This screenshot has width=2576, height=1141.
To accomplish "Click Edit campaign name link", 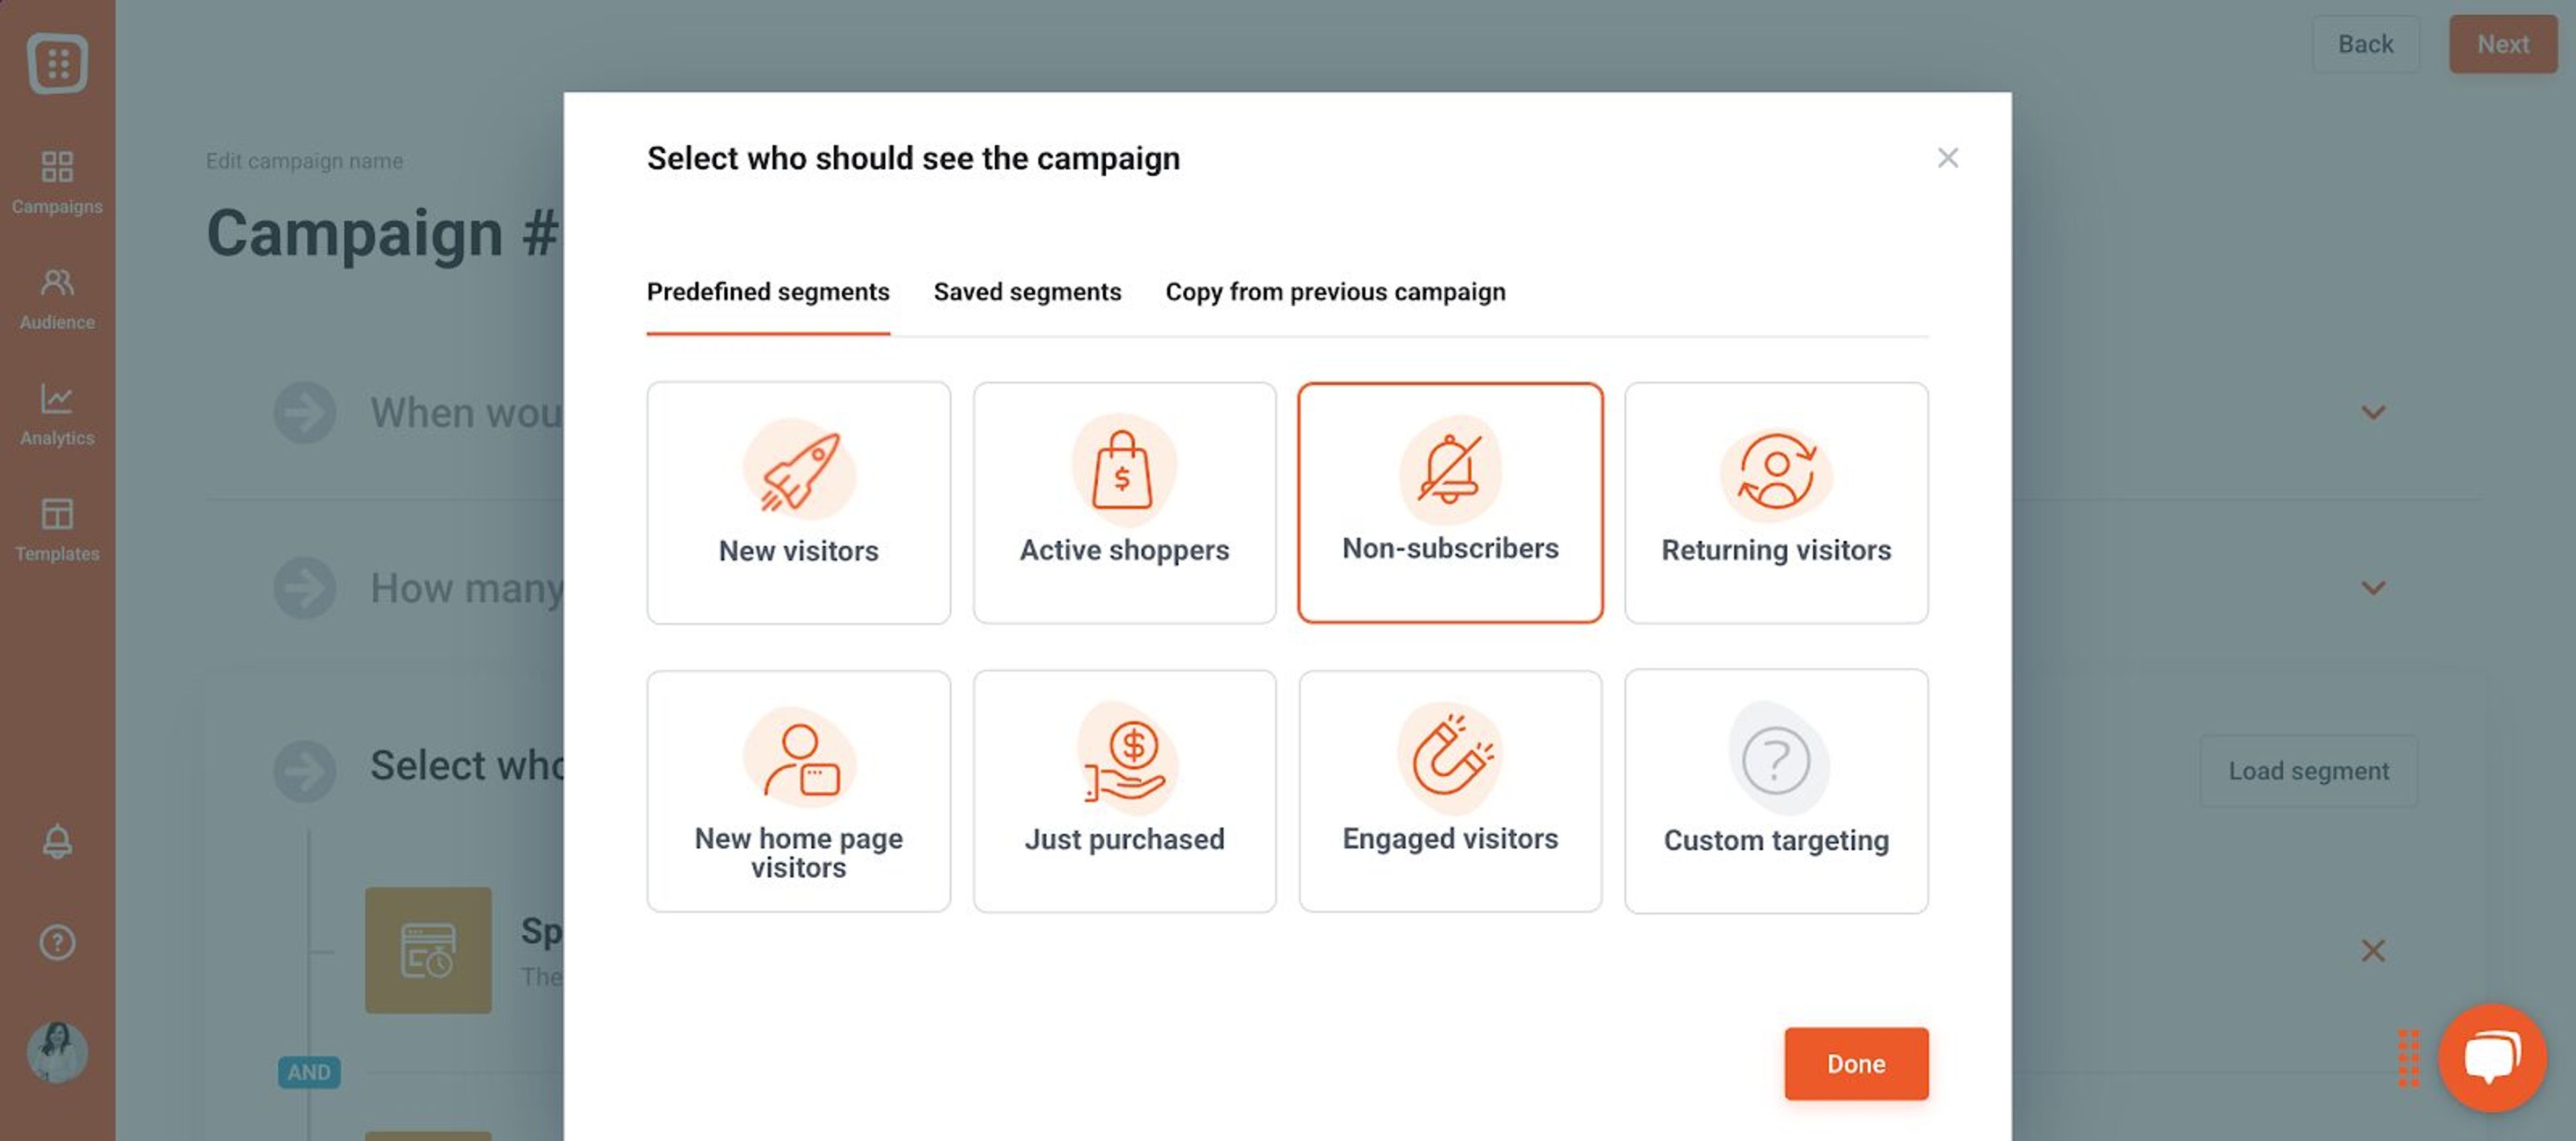I will pyautogui.click(x=304, y=161).
